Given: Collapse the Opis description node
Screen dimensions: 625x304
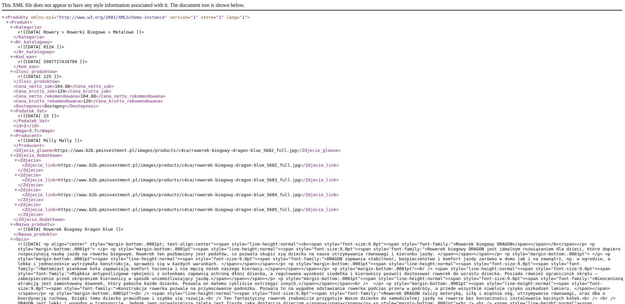Looking at the screenshot, I should click(x=12, y=239).
